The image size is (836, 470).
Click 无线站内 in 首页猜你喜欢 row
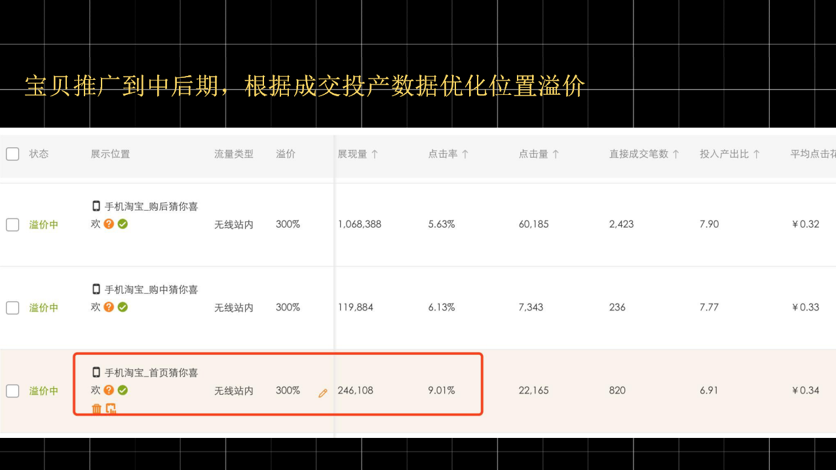[x=234, y=391]
